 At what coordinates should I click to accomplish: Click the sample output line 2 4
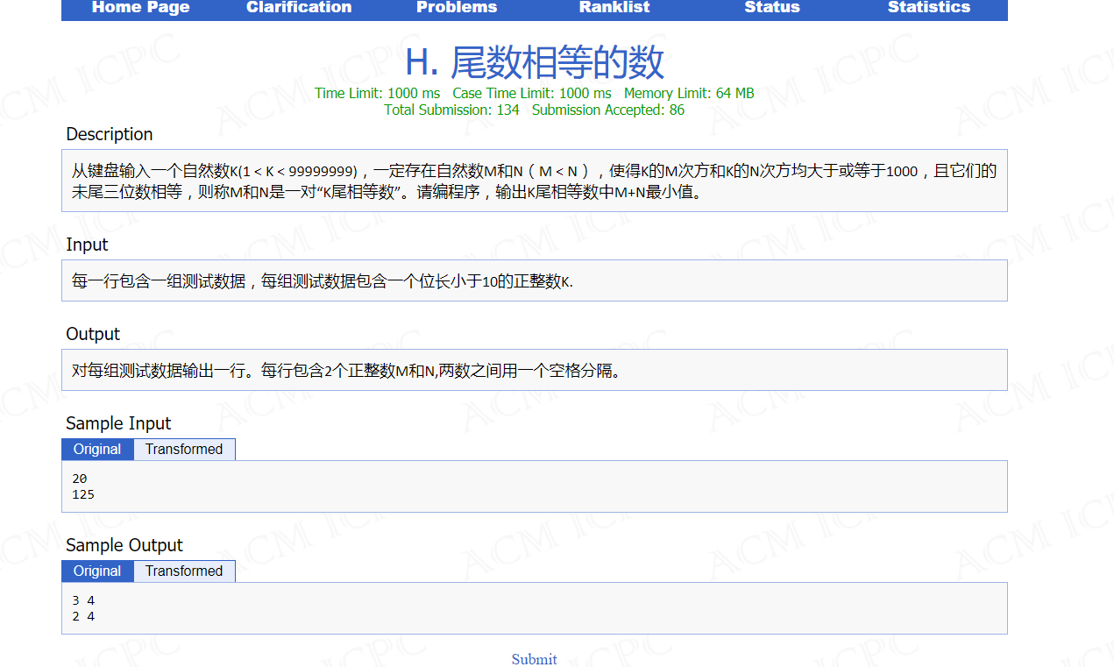click(x=83, y=616)
